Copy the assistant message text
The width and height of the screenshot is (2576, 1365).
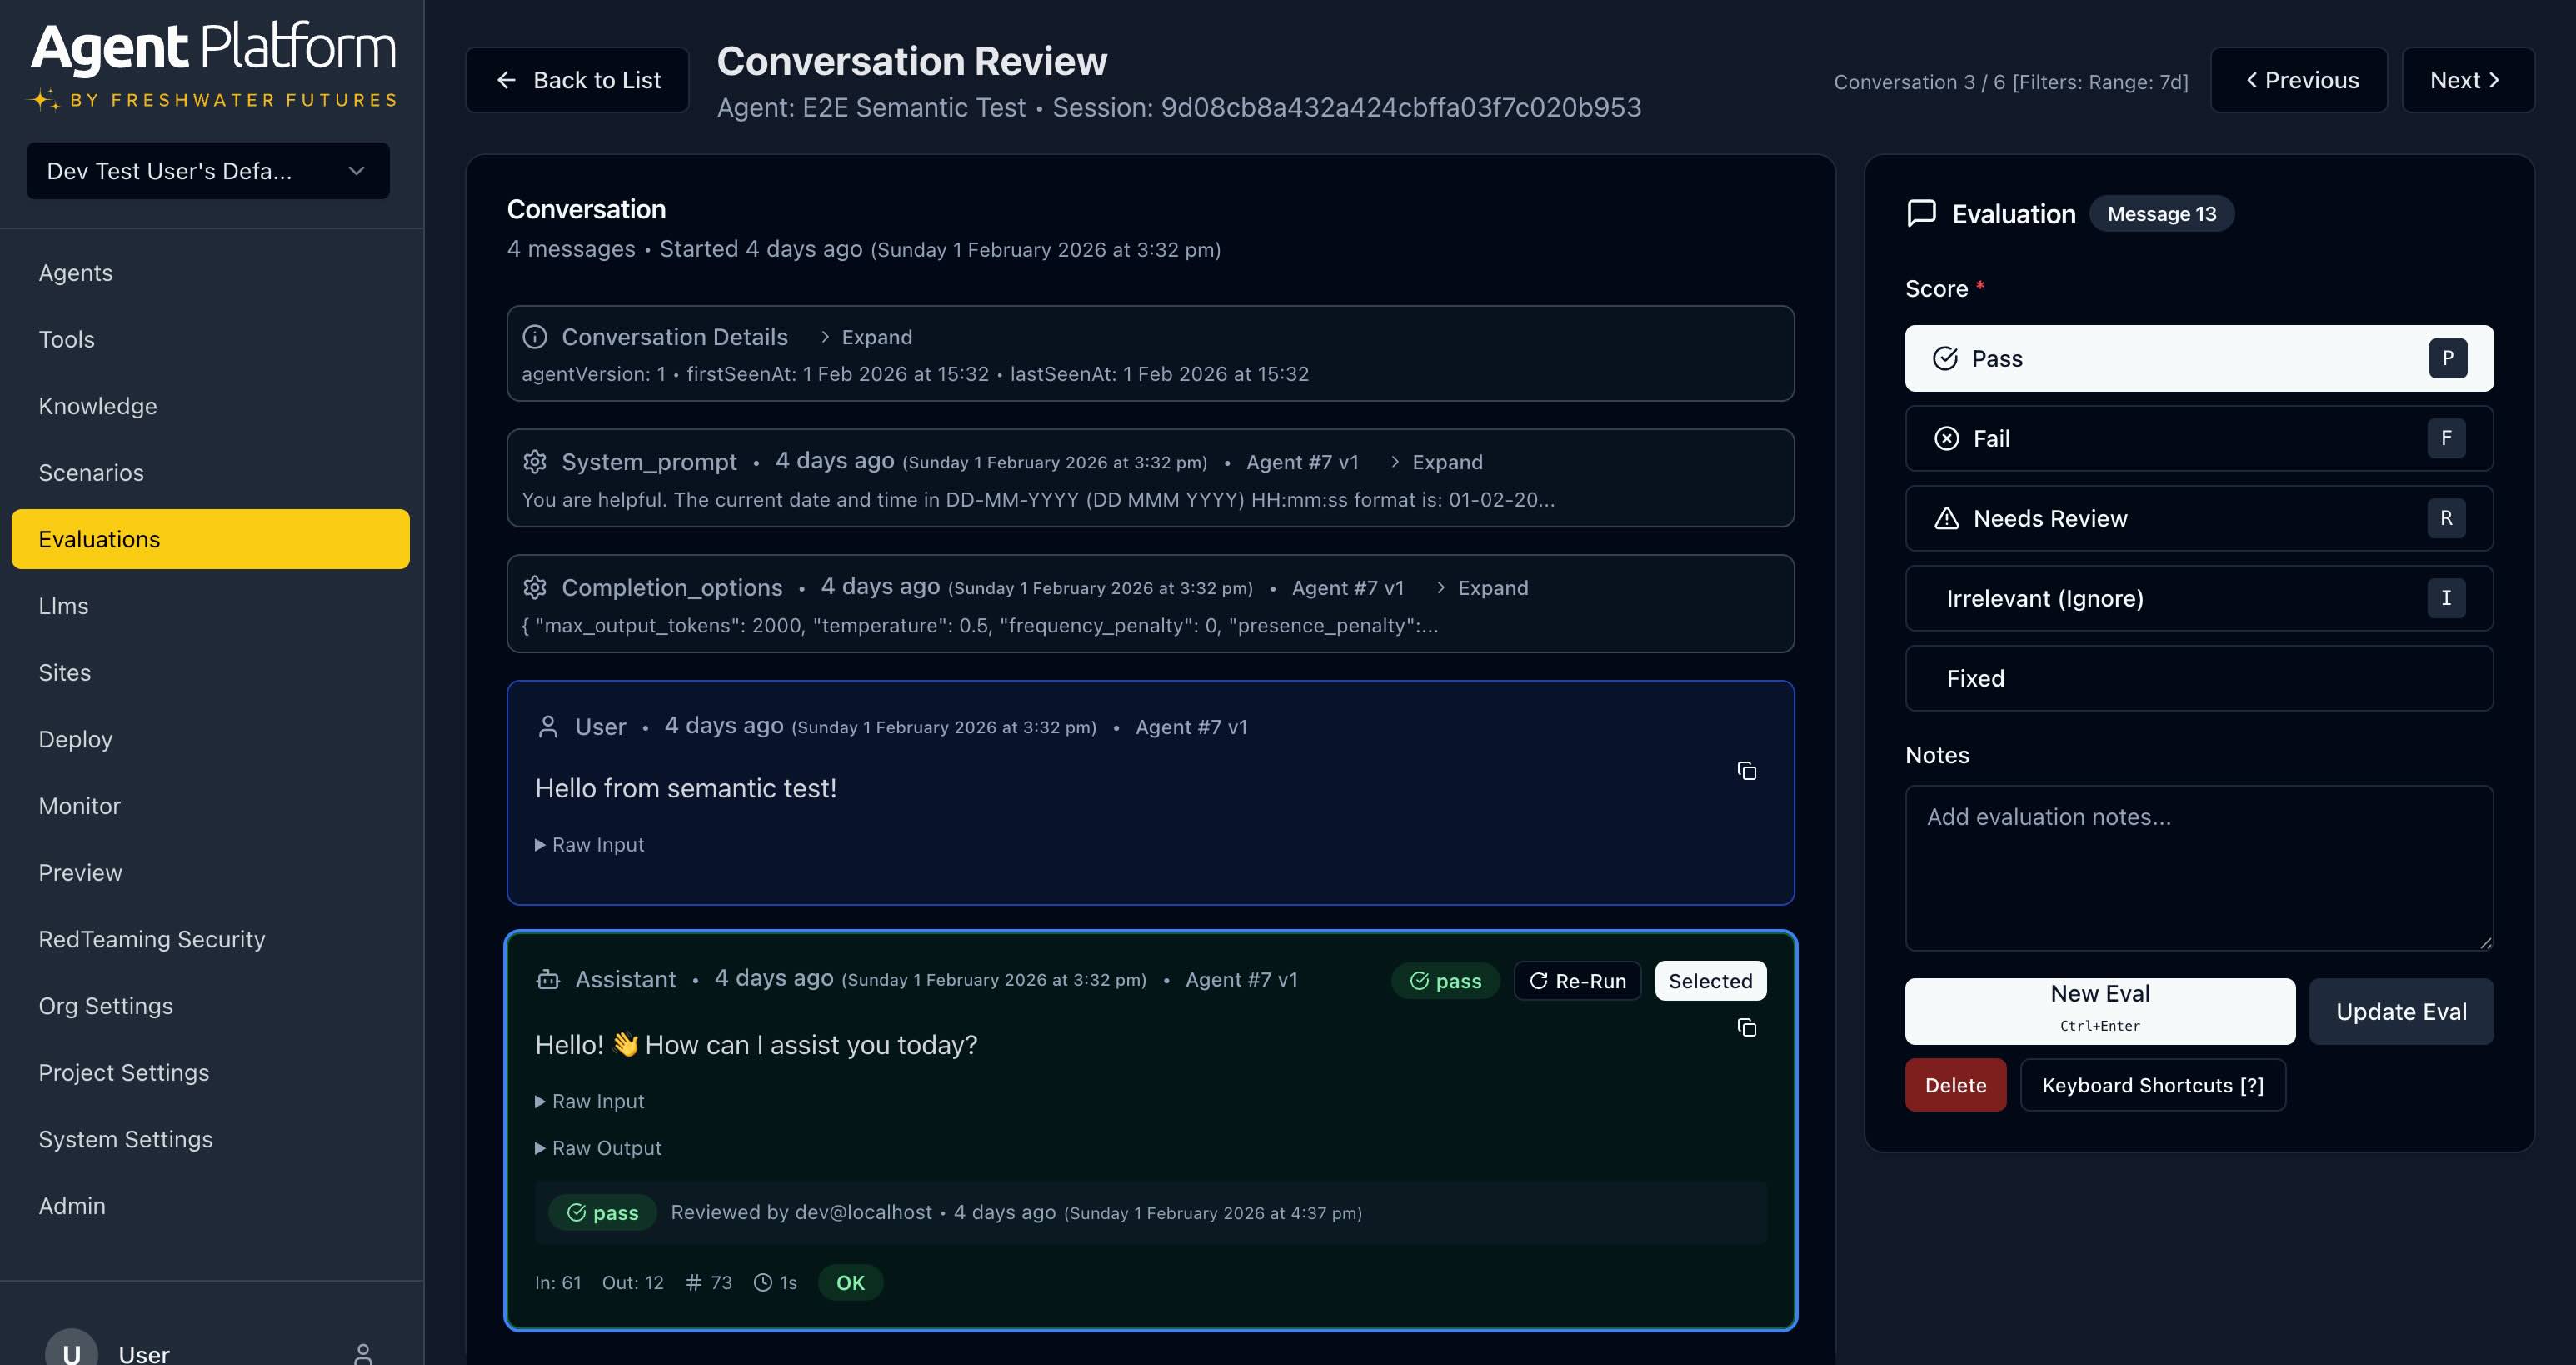tap(1746, 1028)
